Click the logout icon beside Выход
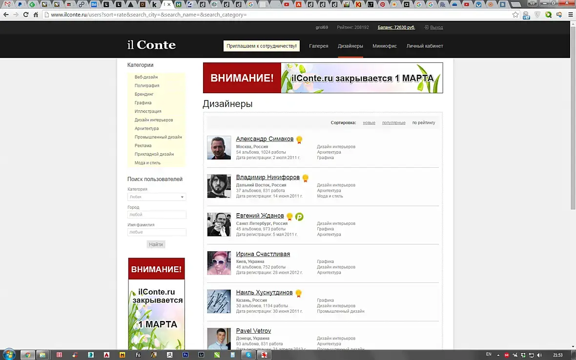 (426, 27)
